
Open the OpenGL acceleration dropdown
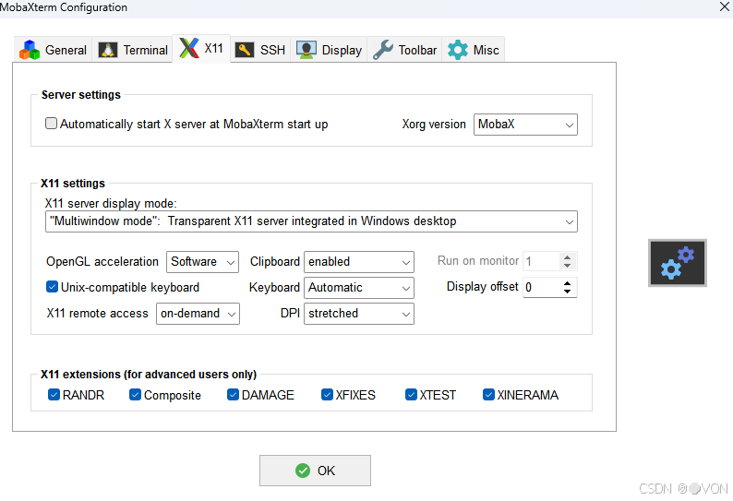(202, 262)
